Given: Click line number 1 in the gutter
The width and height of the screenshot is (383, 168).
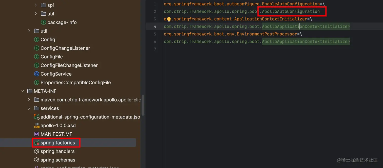Looking at the screenshot, I should (155, 4).
